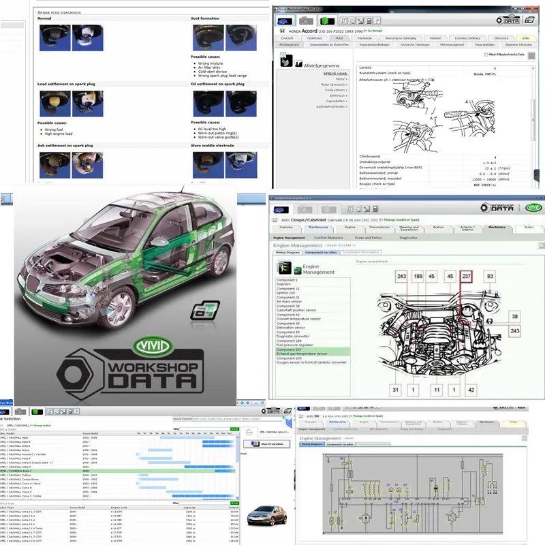The image size is (545, 545).
Task: Click the blue car icon in the Honda Accord window
Action: [x=285, y=21]
